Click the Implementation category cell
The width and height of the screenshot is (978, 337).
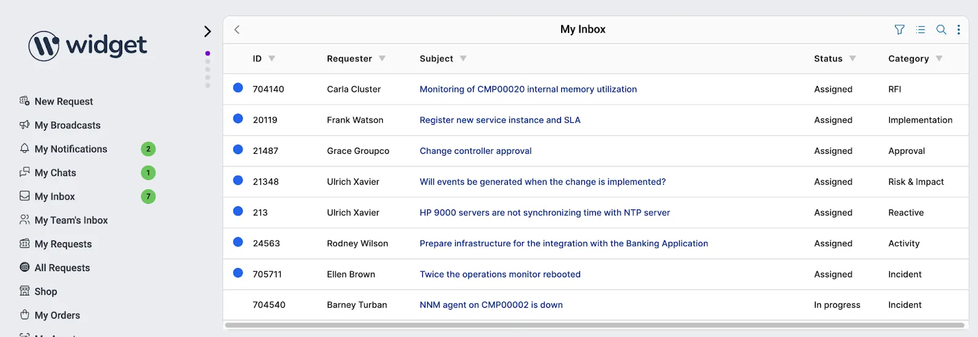tap(920, 120)
